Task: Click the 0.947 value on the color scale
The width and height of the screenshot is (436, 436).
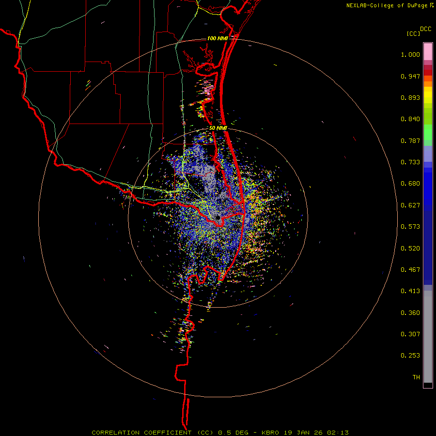Action: pyautogui.click(x=410, y=76)
